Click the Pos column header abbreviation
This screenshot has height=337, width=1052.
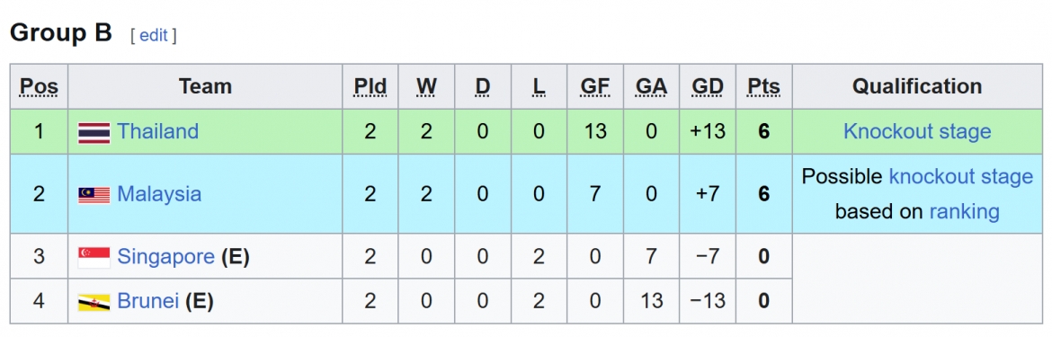click(39, 86)
